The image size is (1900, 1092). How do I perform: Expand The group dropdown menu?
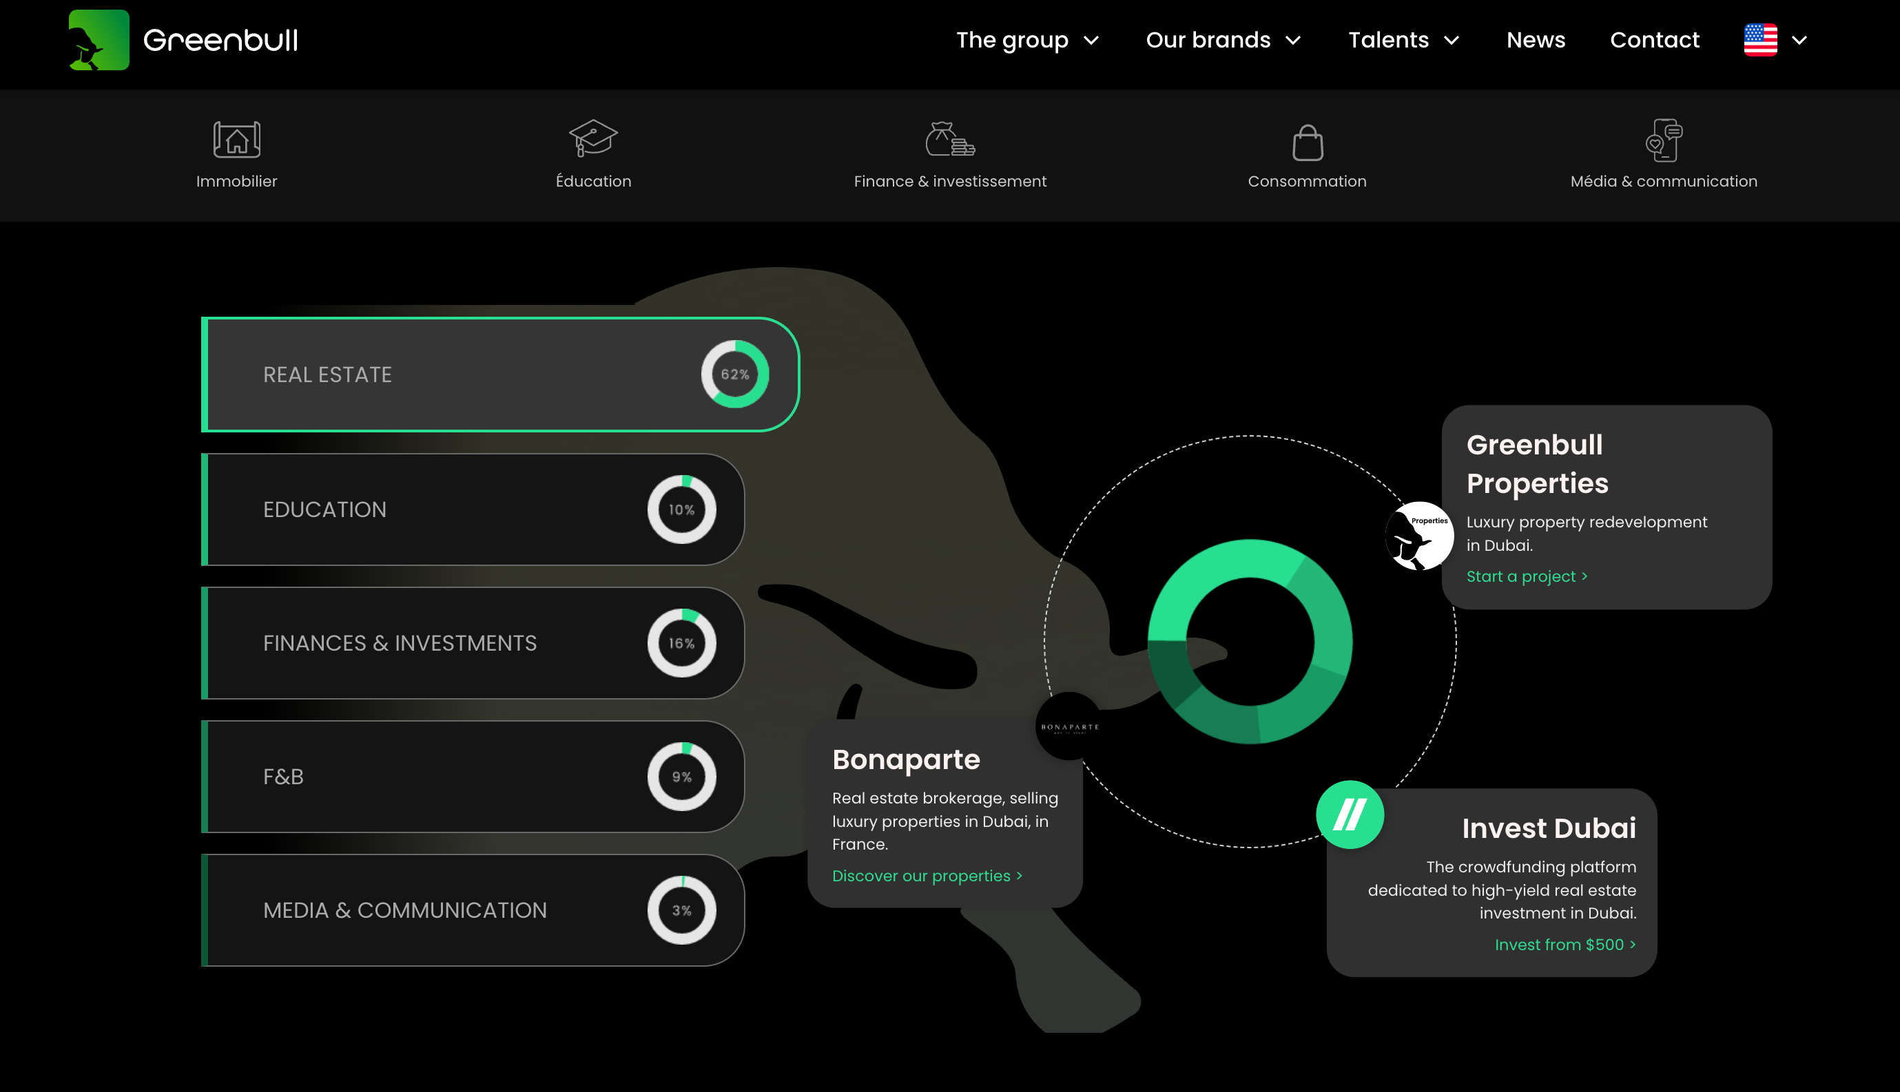1027,40
